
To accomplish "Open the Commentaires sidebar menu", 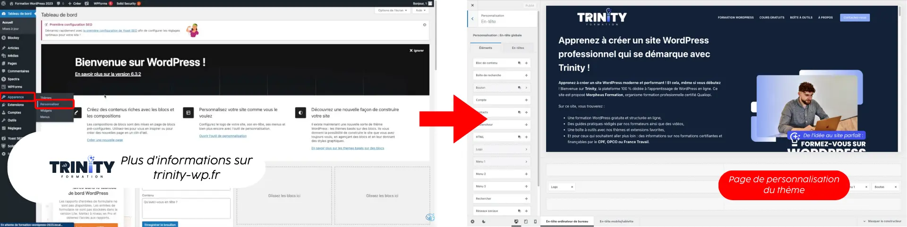I will point(17,71).
